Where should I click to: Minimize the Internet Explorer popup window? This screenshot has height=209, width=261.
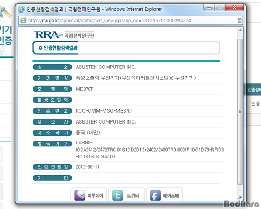coord(209,8)
